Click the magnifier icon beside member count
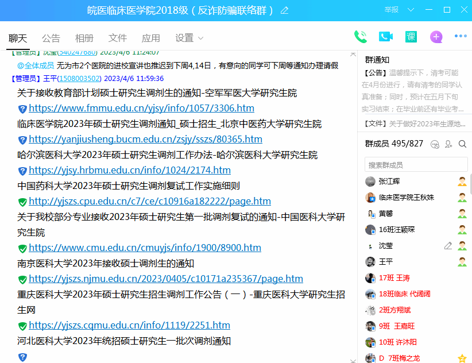 click(x=462, y=144)
